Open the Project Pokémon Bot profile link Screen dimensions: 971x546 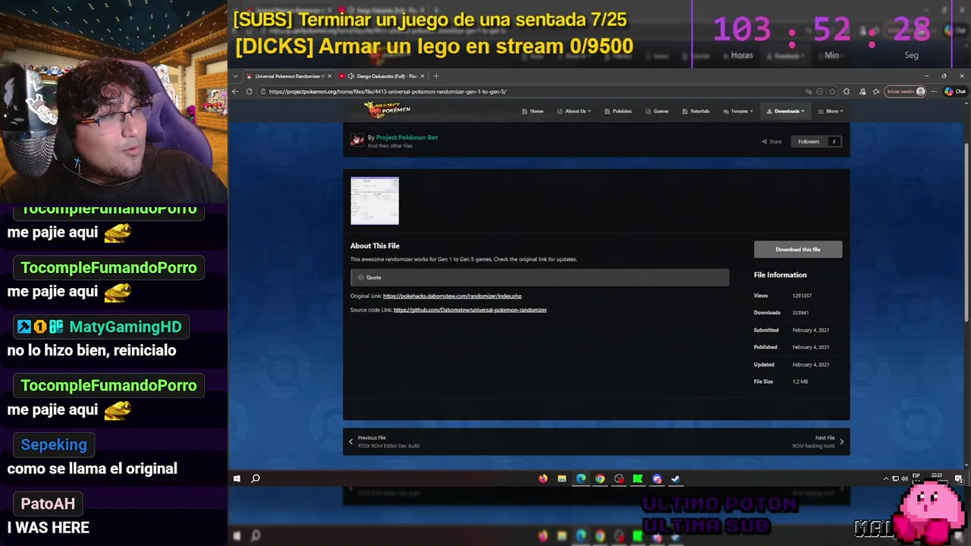pos(407,138)
